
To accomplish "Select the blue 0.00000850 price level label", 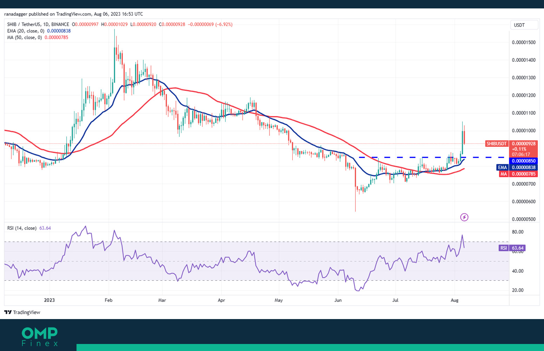I will tap(524, 161).
